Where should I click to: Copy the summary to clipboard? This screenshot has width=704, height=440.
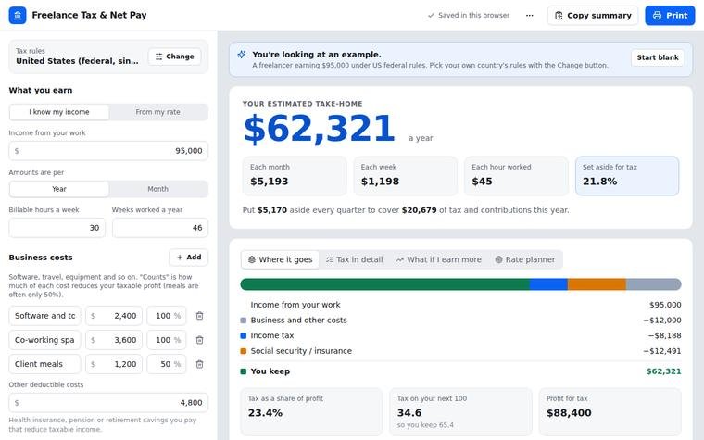point(593,15)
